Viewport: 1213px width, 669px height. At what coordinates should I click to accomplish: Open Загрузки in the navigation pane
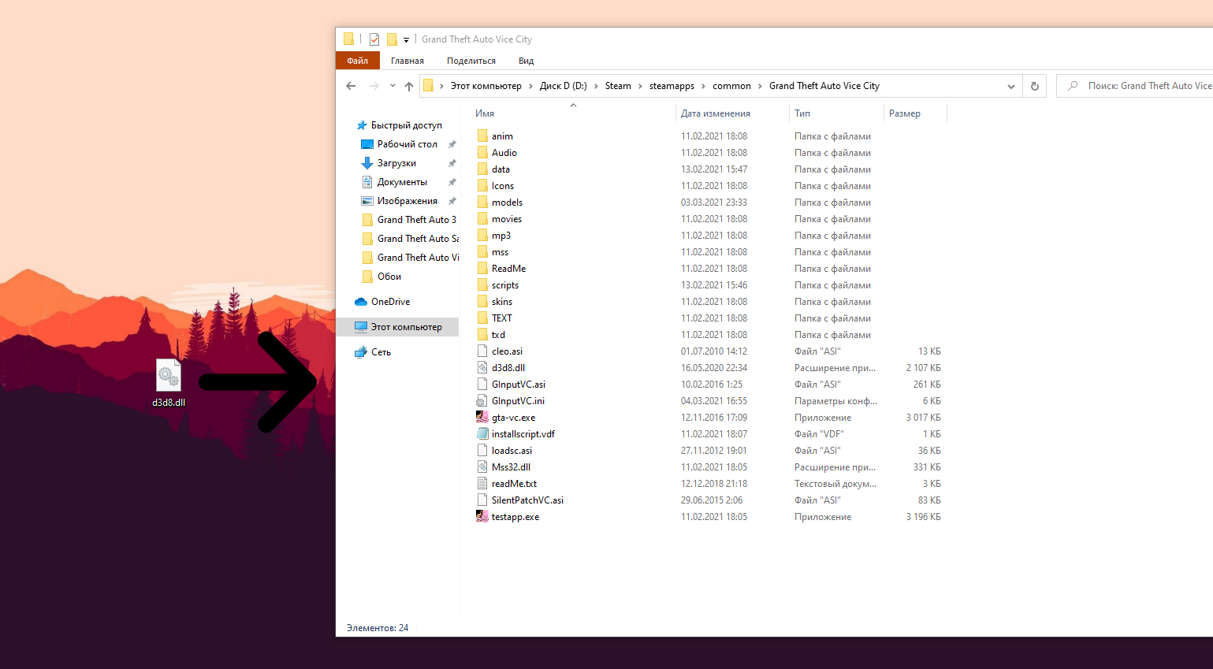tap(396, 163)
